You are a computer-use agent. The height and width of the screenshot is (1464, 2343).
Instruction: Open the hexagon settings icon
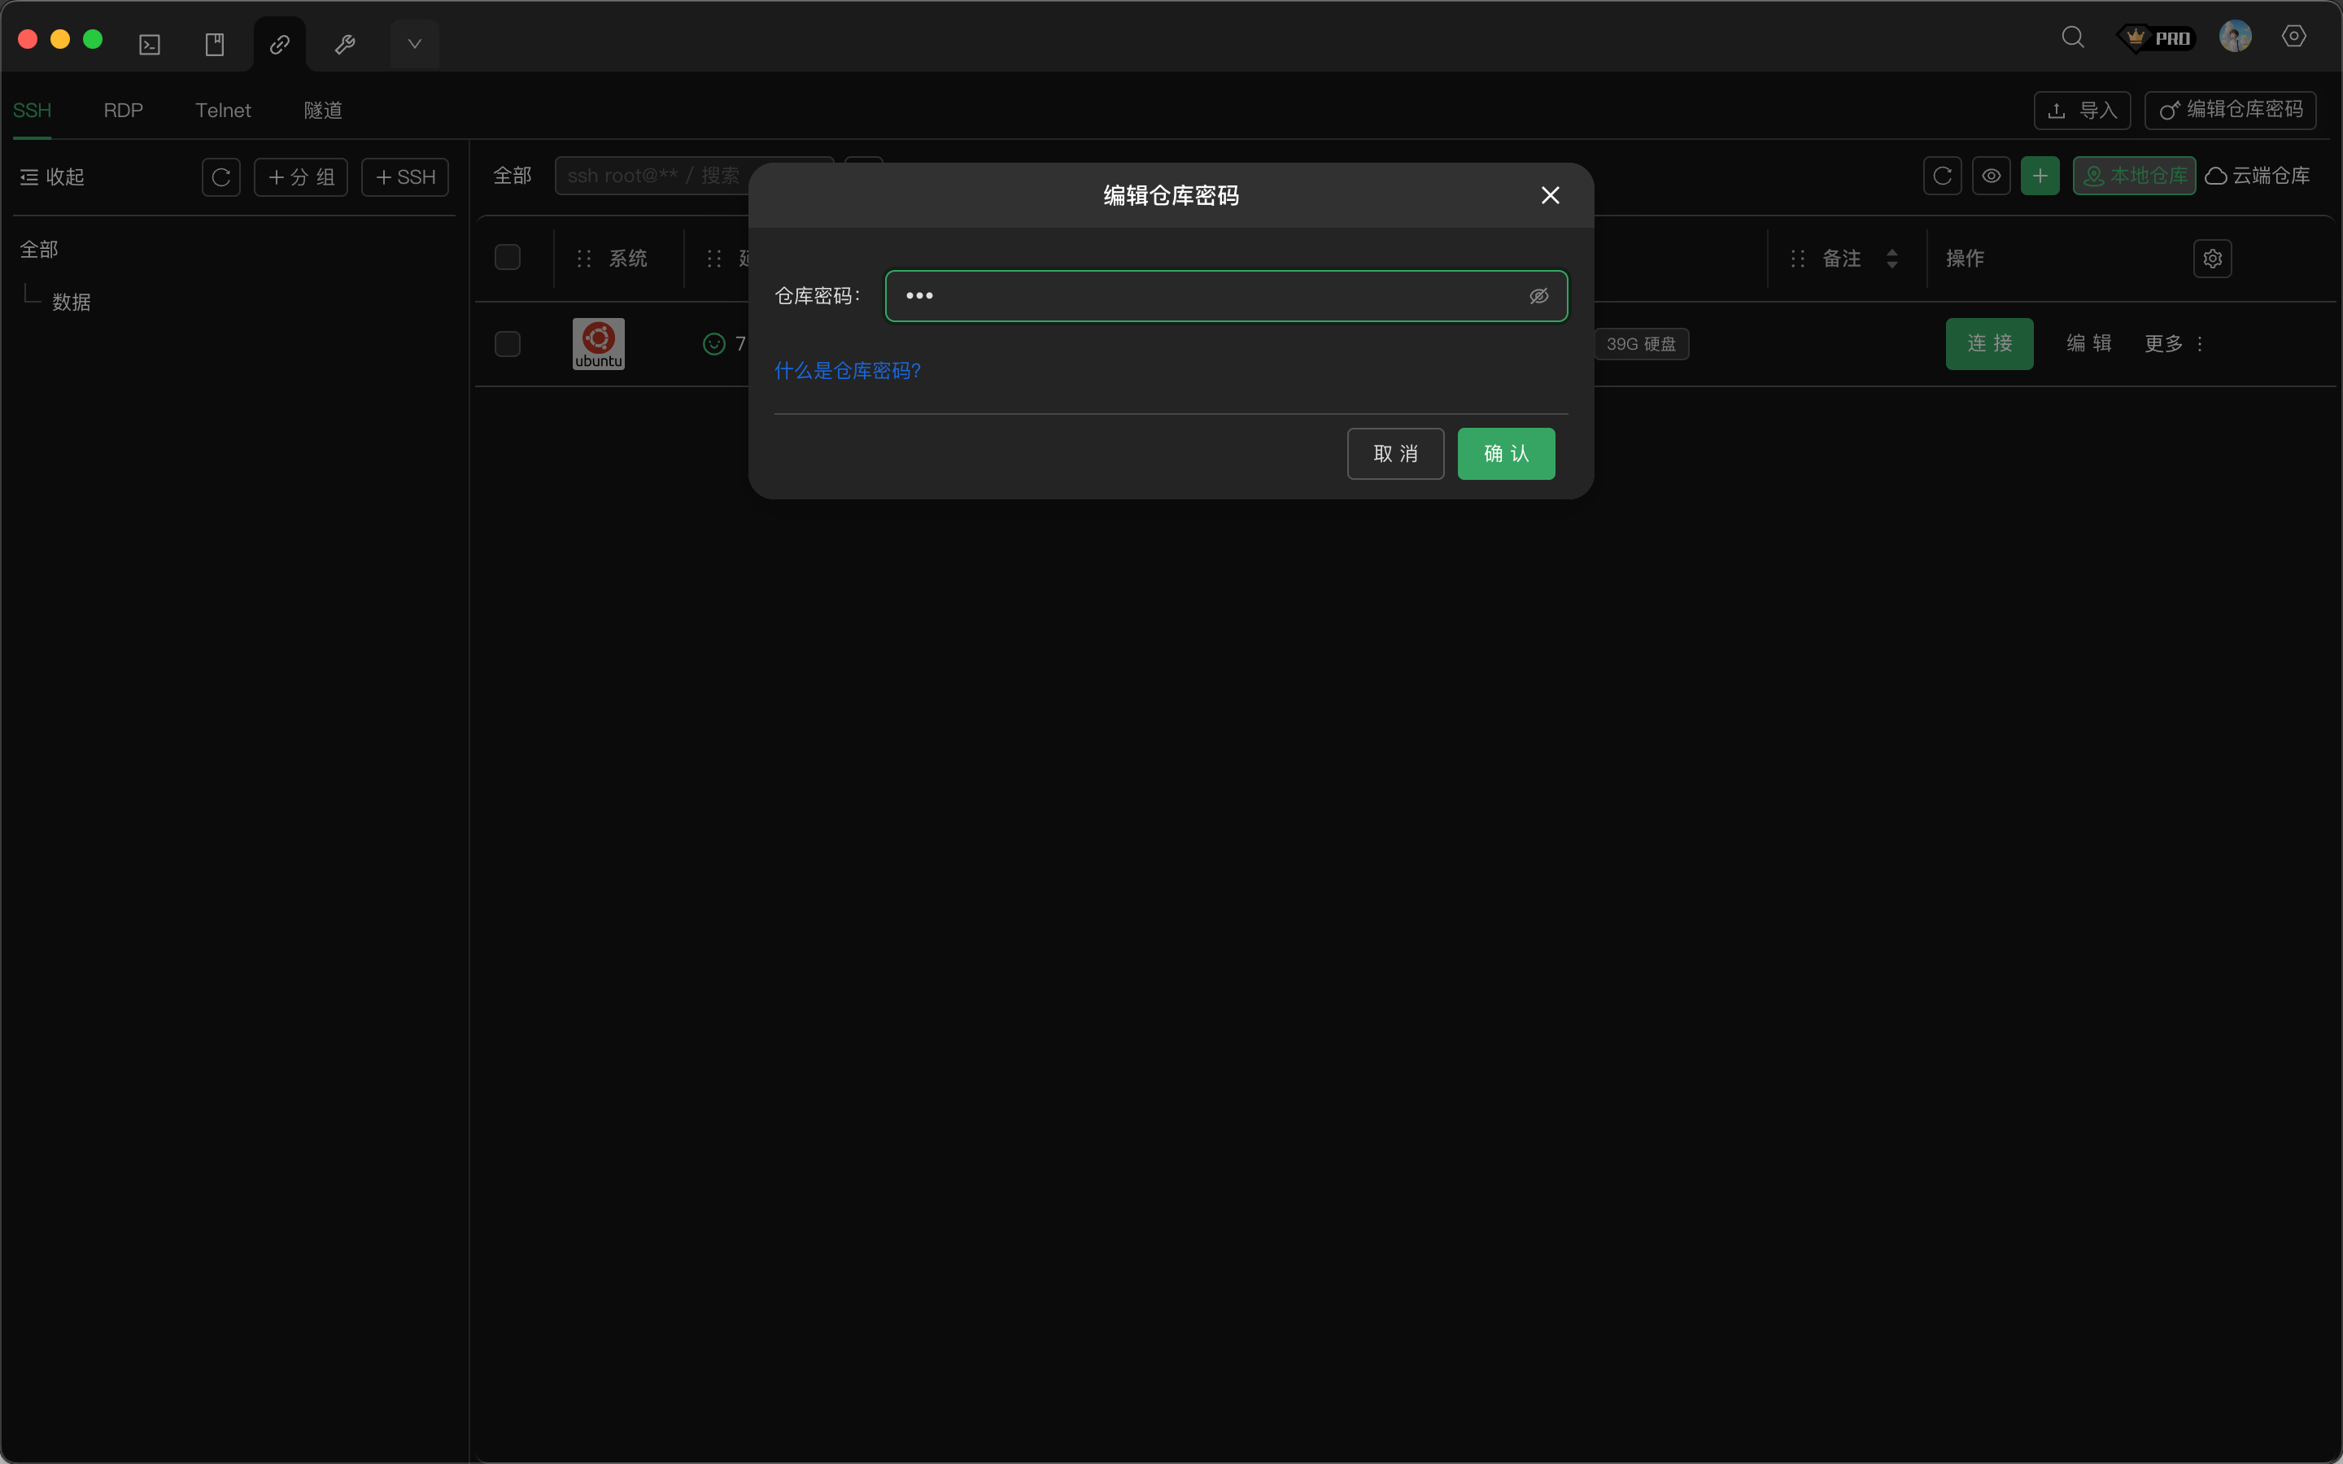2293,37
